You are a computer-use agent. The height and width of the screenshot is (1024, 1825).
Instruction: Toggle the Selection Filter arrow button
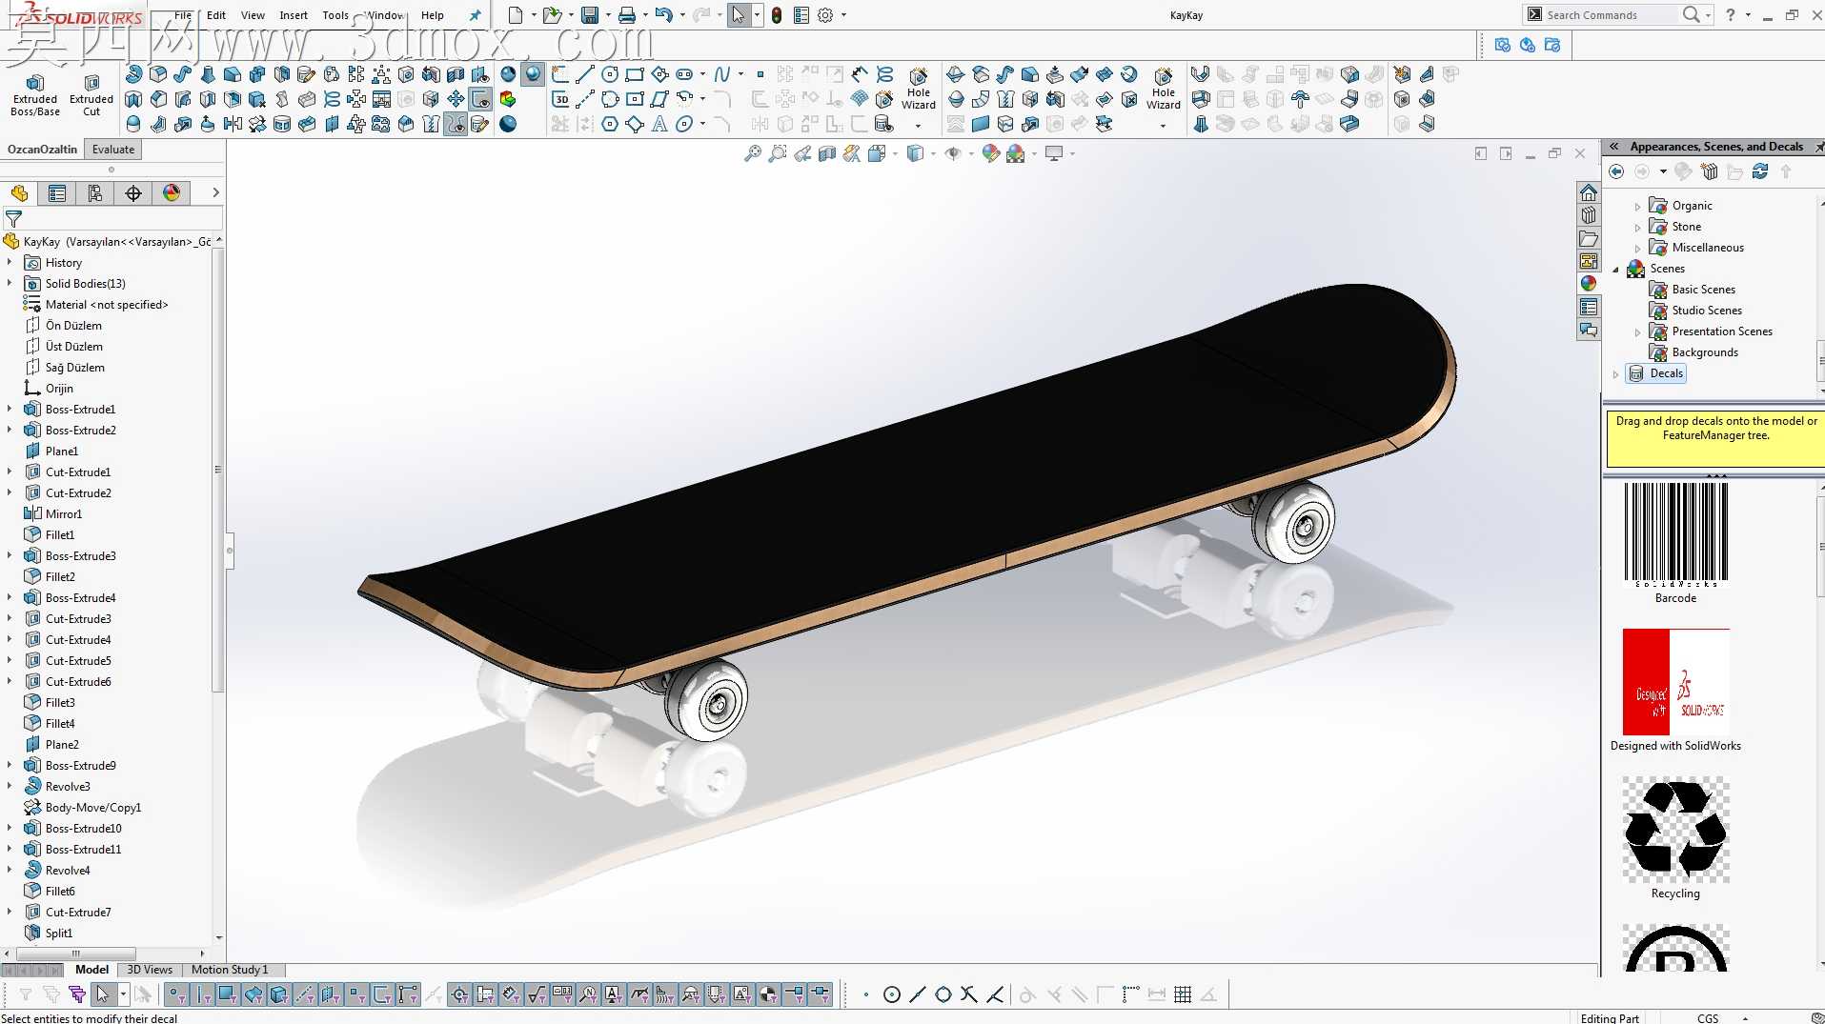[102, 994]
